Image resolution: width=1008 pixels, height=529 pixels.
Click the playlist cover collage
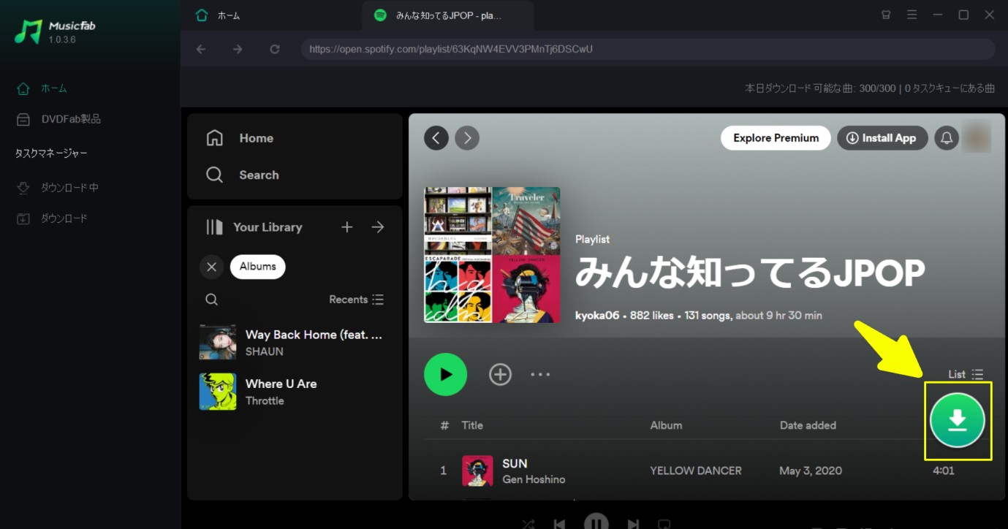pos(492,255)
